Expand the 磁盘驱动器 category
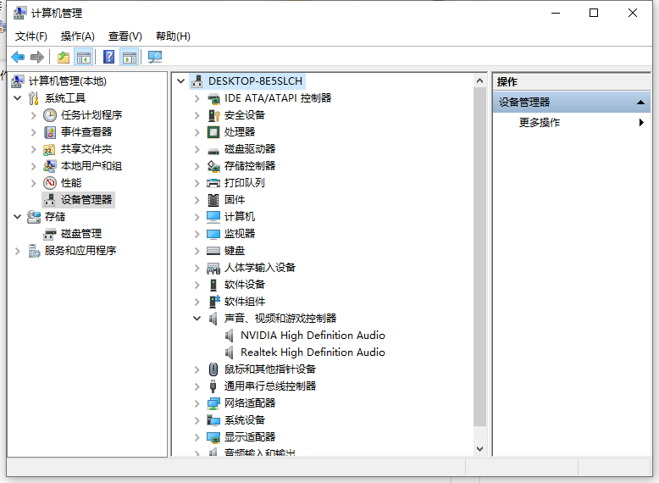This screenshot has height=483, width=659. pyautogui.click(x=197, y=149)
